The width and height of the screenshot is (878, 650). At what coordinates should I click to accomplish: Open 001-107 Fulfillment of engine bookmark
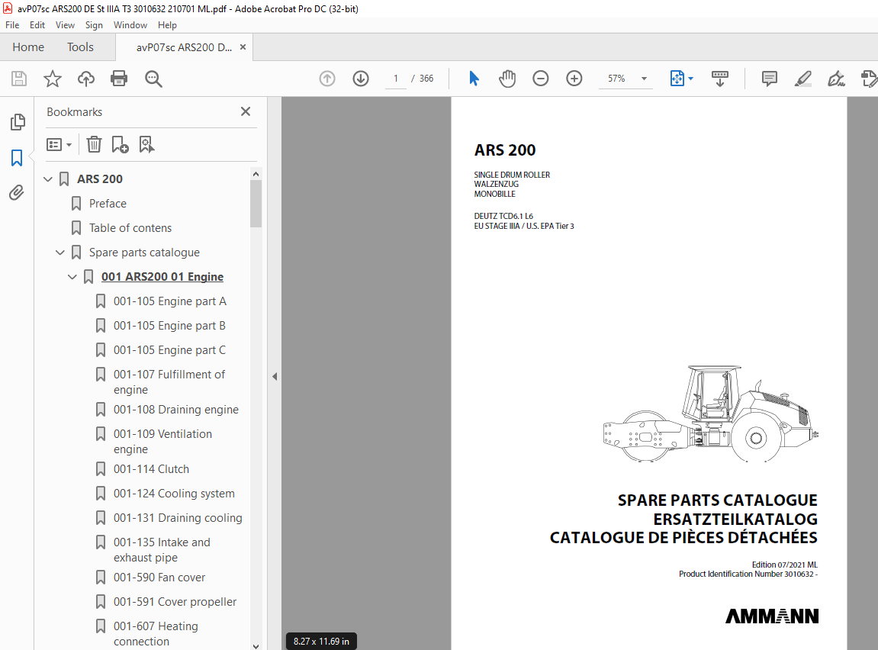click(x=169, y=381)
